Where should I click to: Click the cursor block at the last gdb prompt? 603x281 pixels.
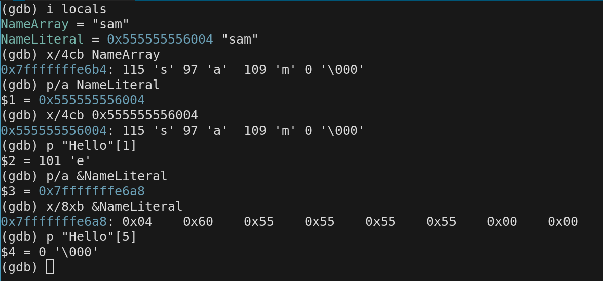[50, 267]
